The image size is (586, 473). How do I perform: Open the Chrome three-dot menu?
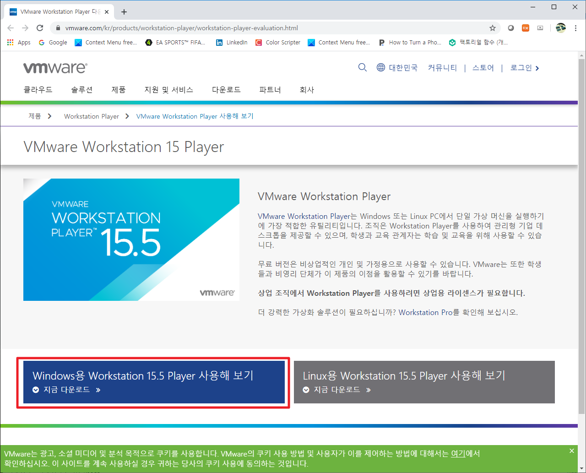[575, 28]
